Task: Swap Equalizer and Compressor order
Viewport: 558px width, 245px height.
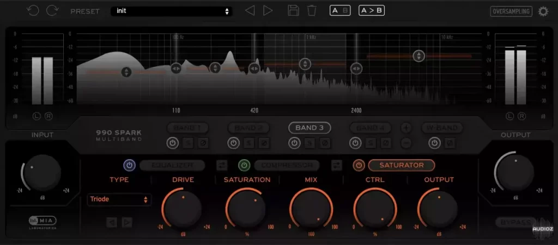Action: tap(222, 165)
